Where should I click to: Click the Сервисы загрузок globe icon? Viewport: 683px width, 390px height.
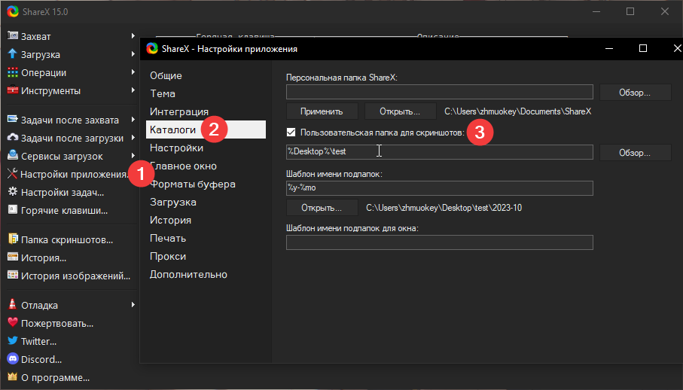click(x=13, y=155)
